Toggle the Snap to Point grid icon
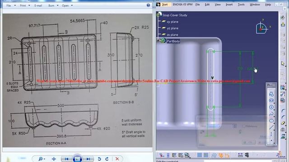This screenshot has width=289, height=162. pyautogui.click(x=206, y=155)
